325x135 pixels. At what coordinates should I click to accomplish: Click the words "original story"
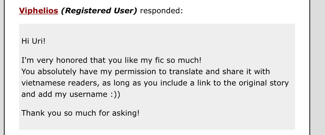(x=264, y=83)
